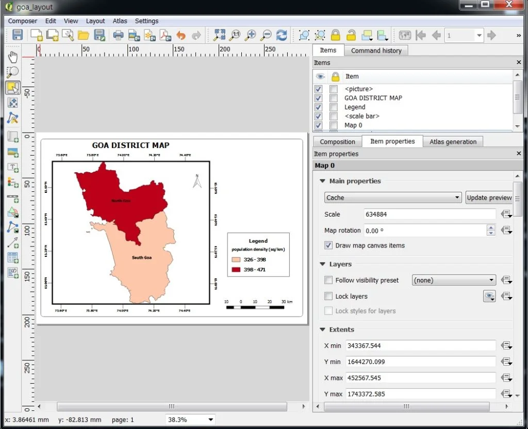Select the Add new label tool

(13, 168)
